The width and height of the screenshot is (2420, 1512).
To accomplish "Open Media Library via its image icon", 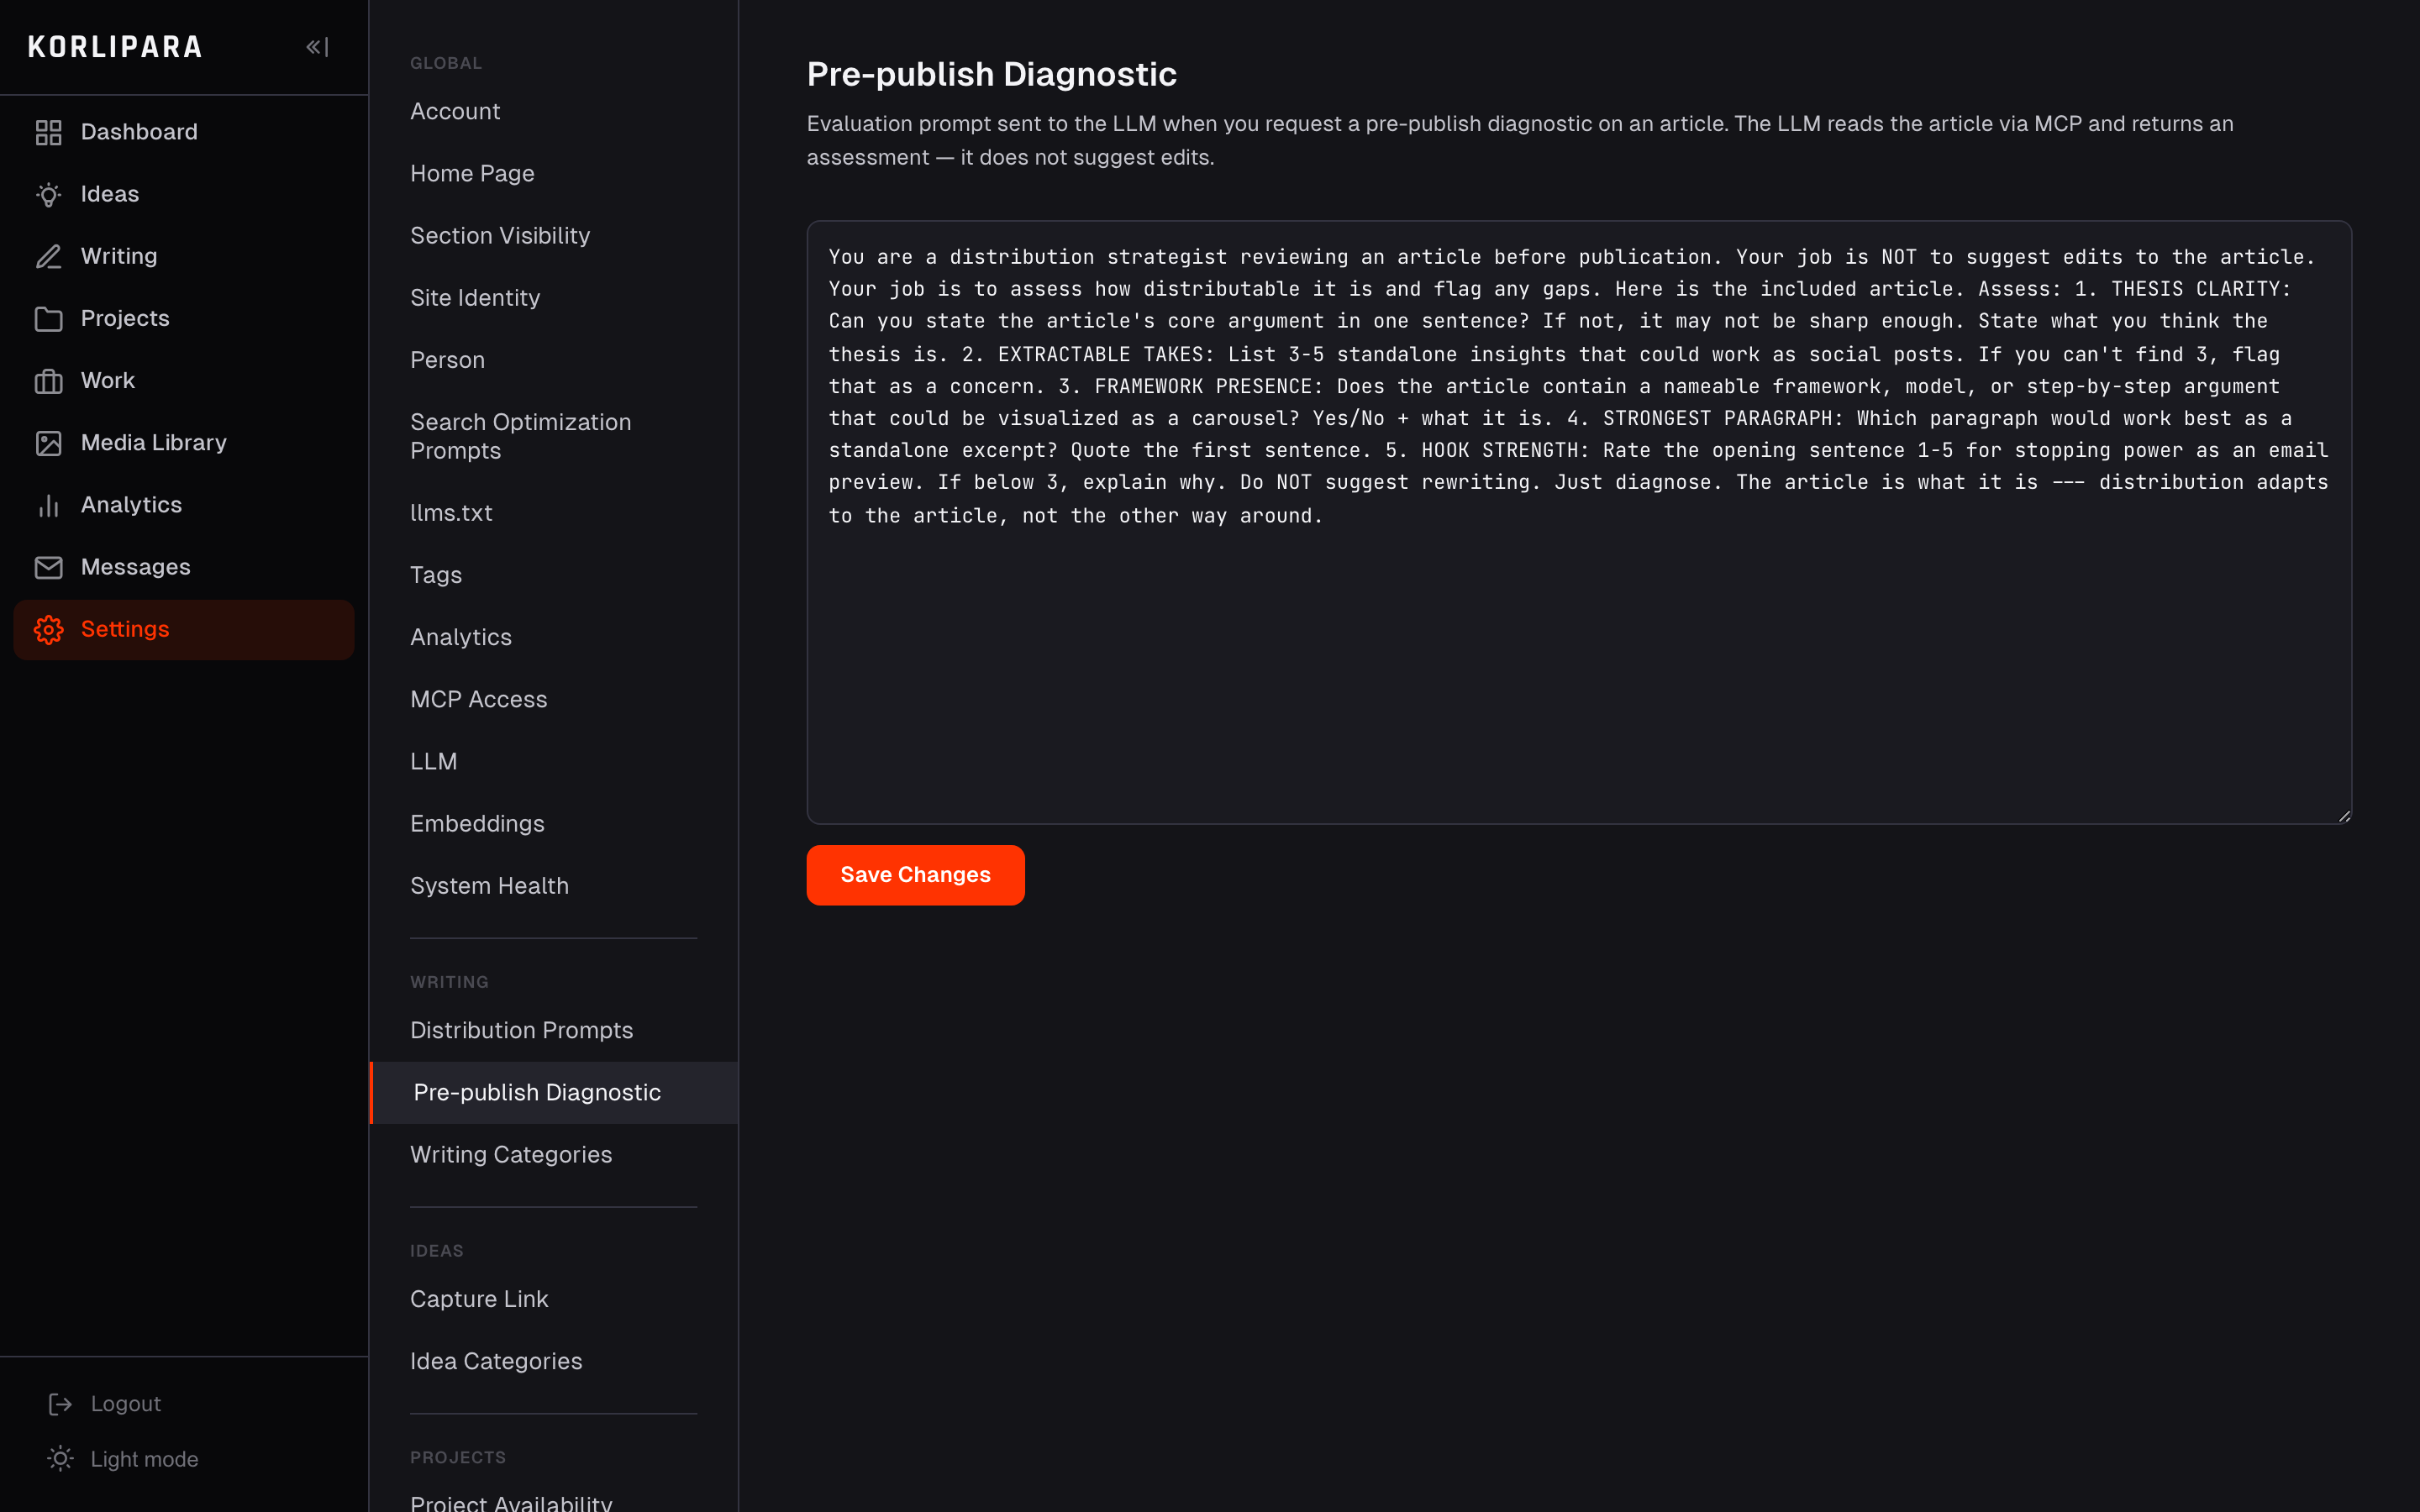I will click(48, 443).
